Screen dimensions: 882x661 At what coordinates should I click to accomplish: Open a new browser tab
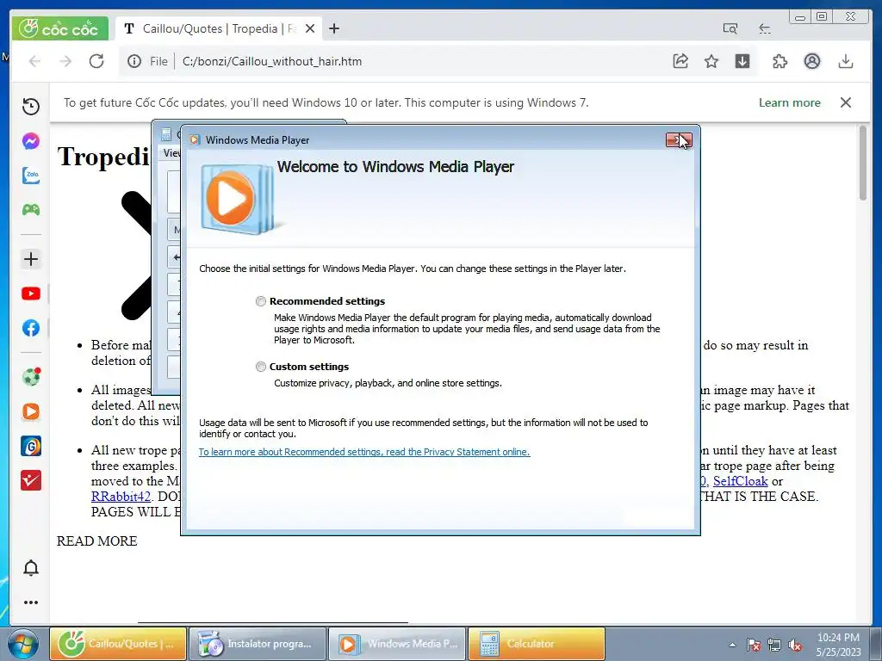point(334,28)
